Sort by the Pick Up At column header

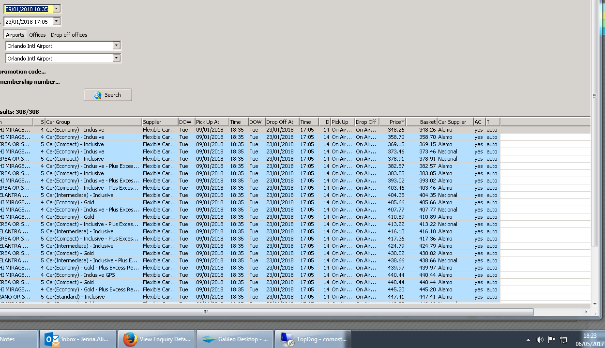212,122
